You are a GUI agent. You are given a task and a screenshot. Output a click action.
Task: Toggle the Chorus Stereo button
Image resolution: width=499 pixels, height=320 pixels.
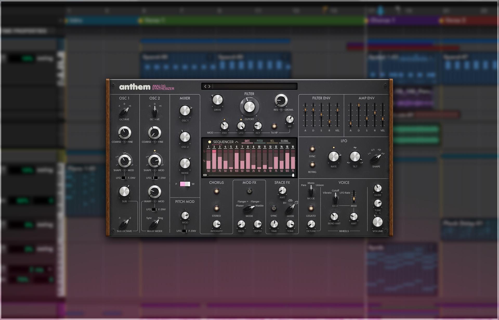point(216,208)
